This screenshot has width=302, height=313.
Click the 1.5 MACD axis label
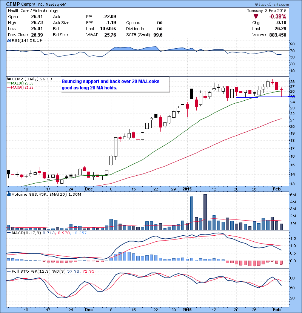click(x=293, y=239)
